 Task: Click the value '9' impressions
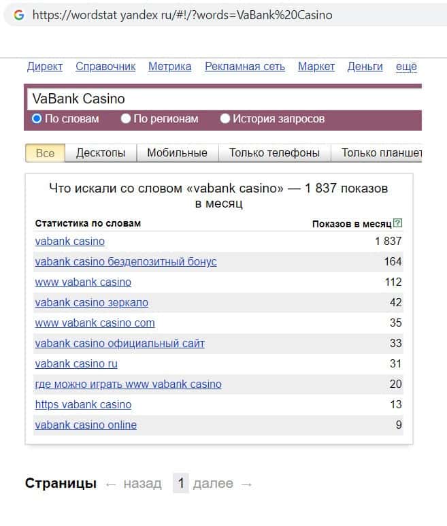(x=399, y=425)
